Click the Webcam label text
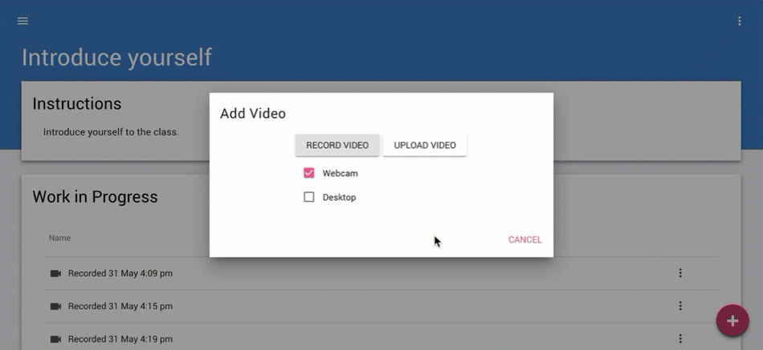Viewport: 763px width, 350px height. coord(340,173)
